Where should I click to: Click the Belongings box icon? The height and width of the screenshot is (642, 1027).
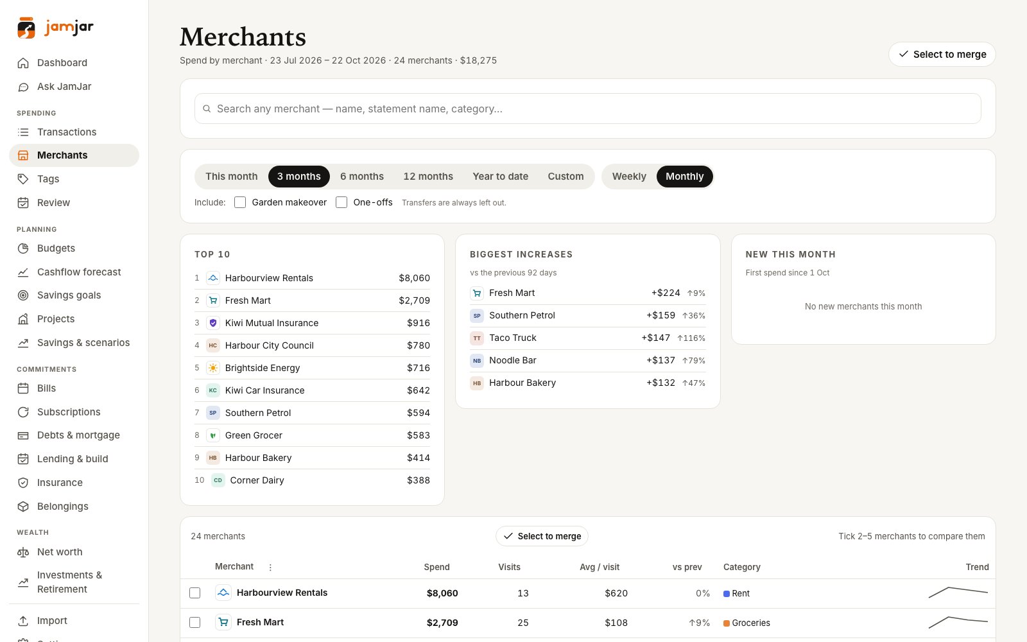click(x=23, y=507)
